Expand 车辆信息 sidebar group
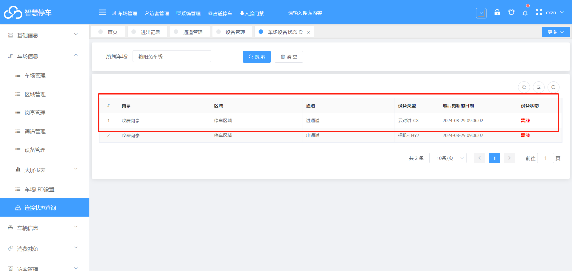This screenshot has width=572, height=271. click(45, 228)
